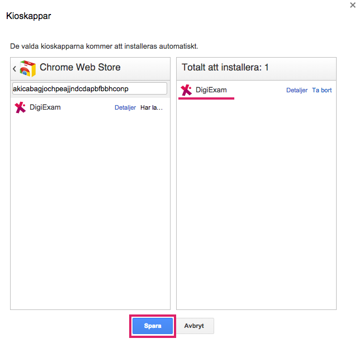Viewport: 359px width, 343px height.
Task: Click the Kioskappar dialog title
Action: (x=29, y=16)
